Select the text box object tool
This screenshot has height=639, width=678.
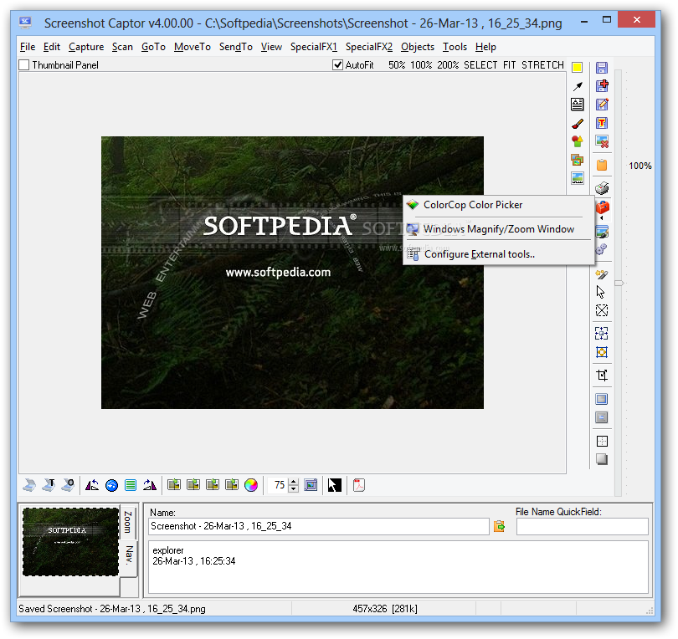coord(578,104)
